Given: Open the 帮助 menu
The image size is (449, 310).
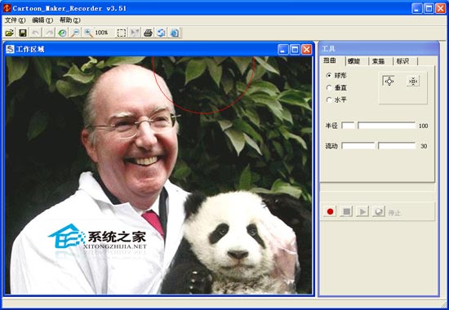Looking at the screenshot, I should tap(70, 20).
